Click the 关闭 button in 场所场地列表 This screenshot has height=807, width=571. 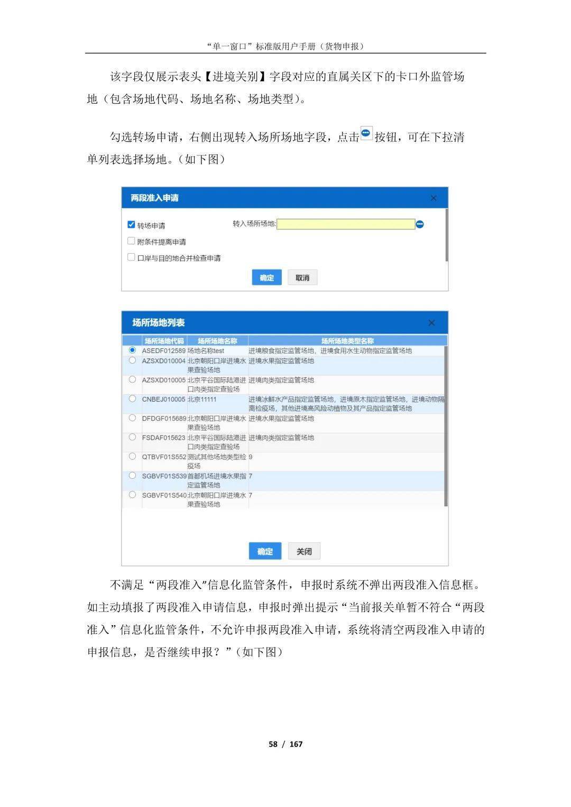(x=304, y=551)
